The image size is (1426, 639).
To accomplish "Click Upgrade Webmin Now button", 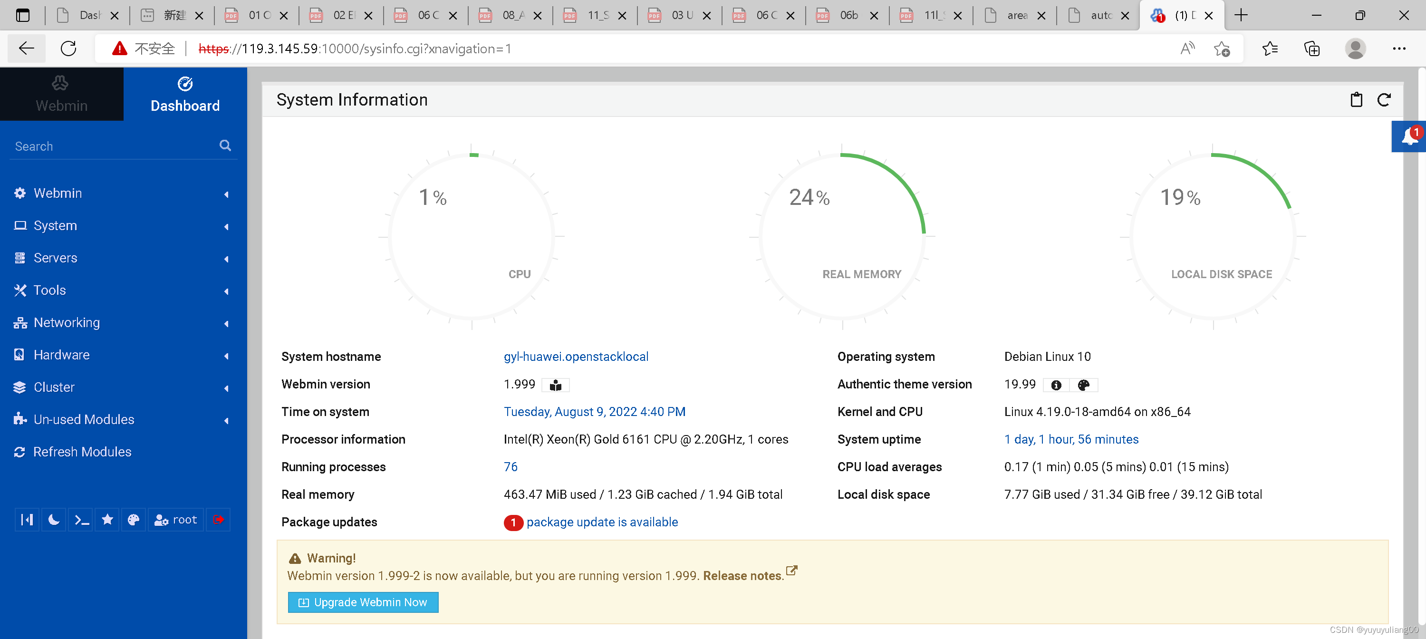I will point(362,602).
